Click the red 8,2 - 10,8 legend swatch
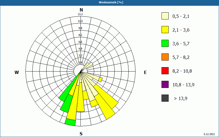219x137 pixels. [165, 71]
